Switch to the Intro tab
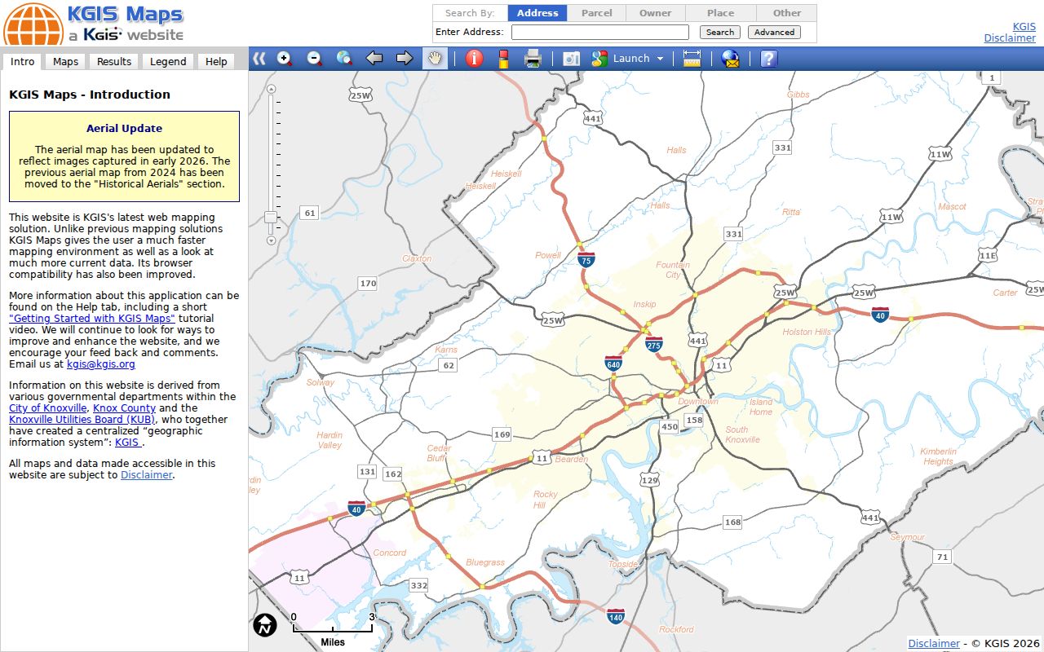The width and height of the screenshot is (1044, 652). 23,62
